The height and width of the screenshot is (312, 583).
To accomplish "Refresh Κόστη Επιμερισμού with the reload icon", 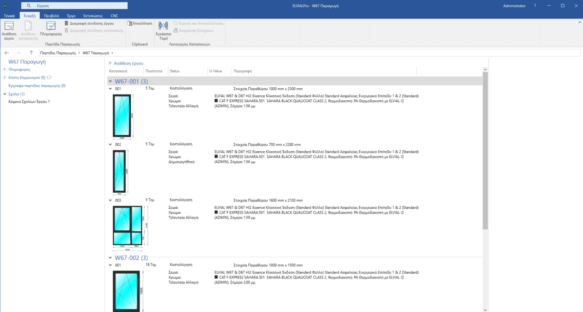I will coord(50,78).
